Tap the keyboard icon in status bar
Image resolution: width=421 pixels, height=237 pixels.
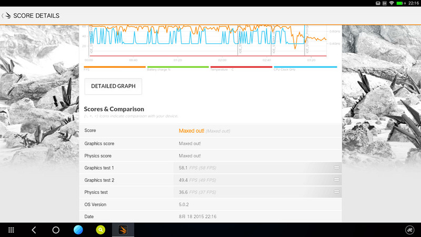click(x=378, y=3)
